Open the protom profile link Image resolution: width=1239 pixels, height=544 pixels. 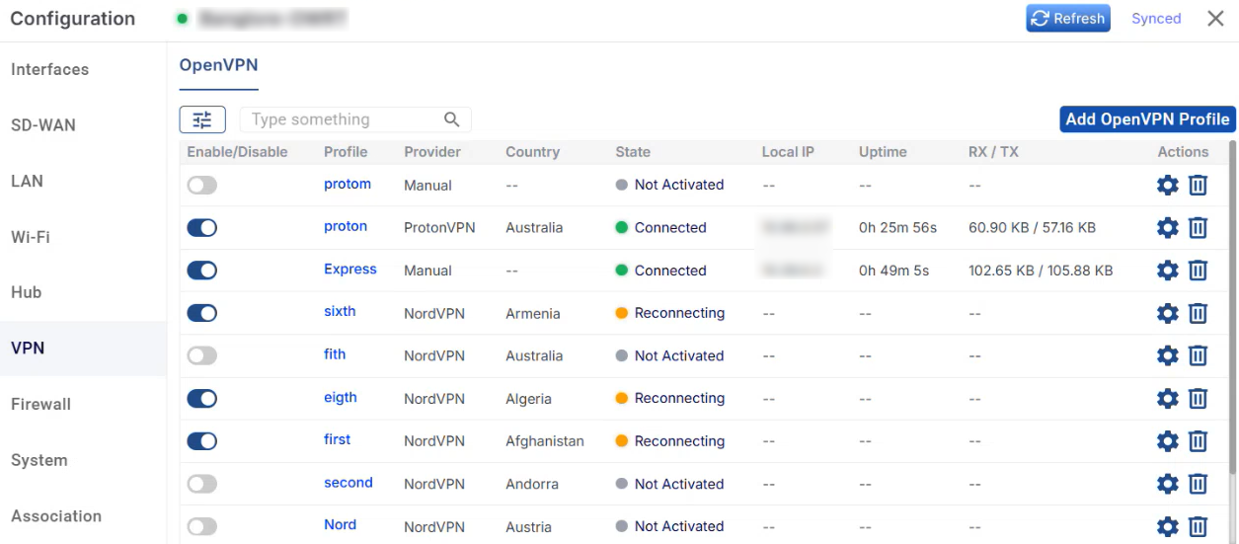coord(348,184)
